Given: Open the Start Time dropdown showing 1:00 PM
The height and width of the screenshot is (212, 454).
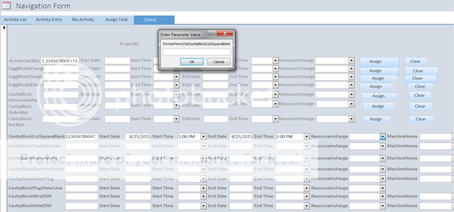Looking at the screenshot, I should 204,137.
